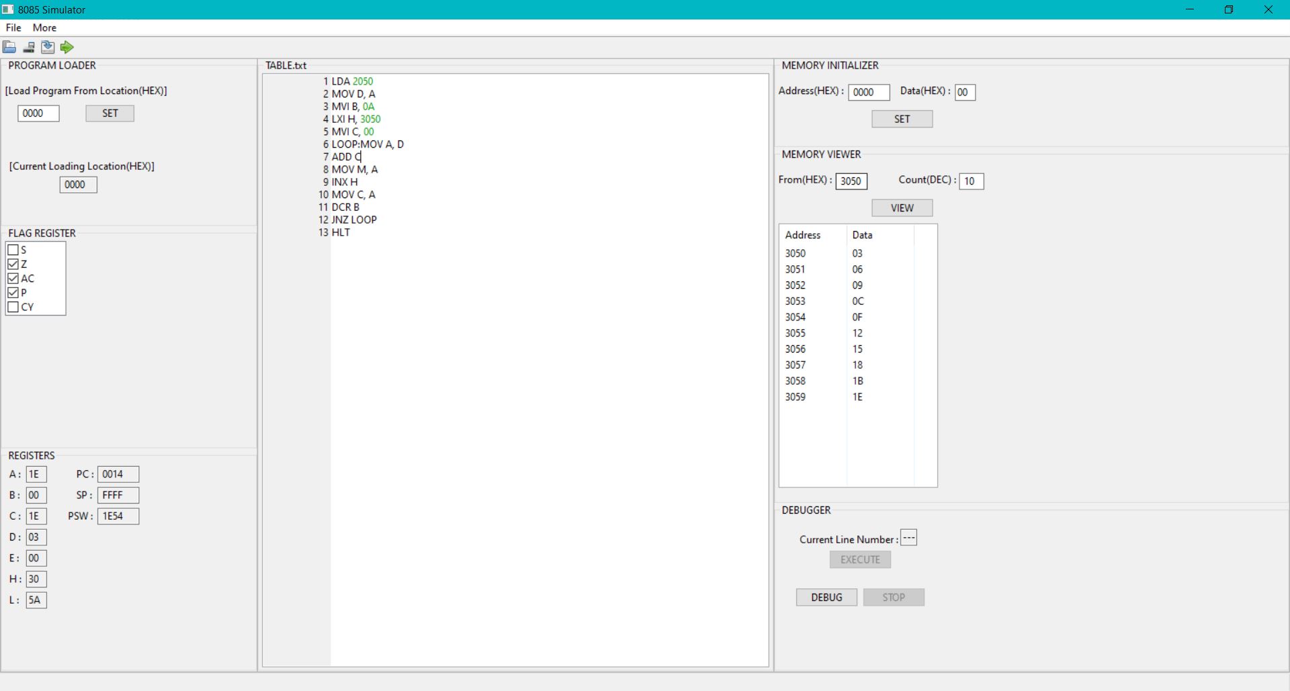
Task: Uncheck the P flag checkbox
Action: [x=13, y=293]
